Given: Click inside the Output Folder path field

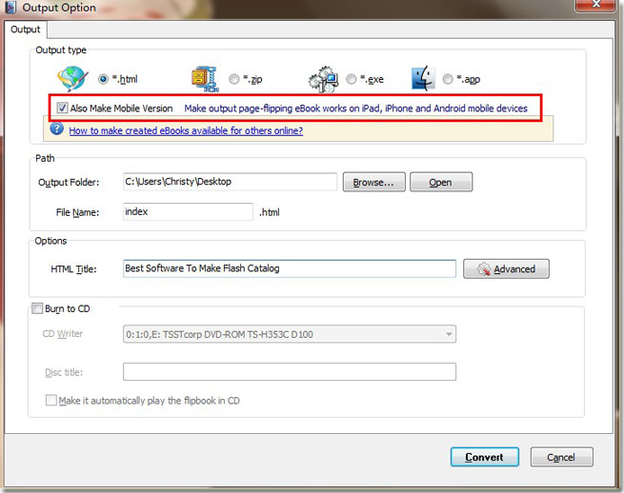Looking at the screenshot, I should [x=230, y=182].
